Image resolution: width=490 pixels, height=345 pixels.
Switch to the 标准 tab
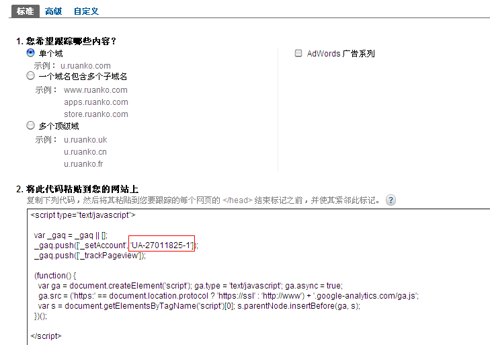[x=26, y=11]
